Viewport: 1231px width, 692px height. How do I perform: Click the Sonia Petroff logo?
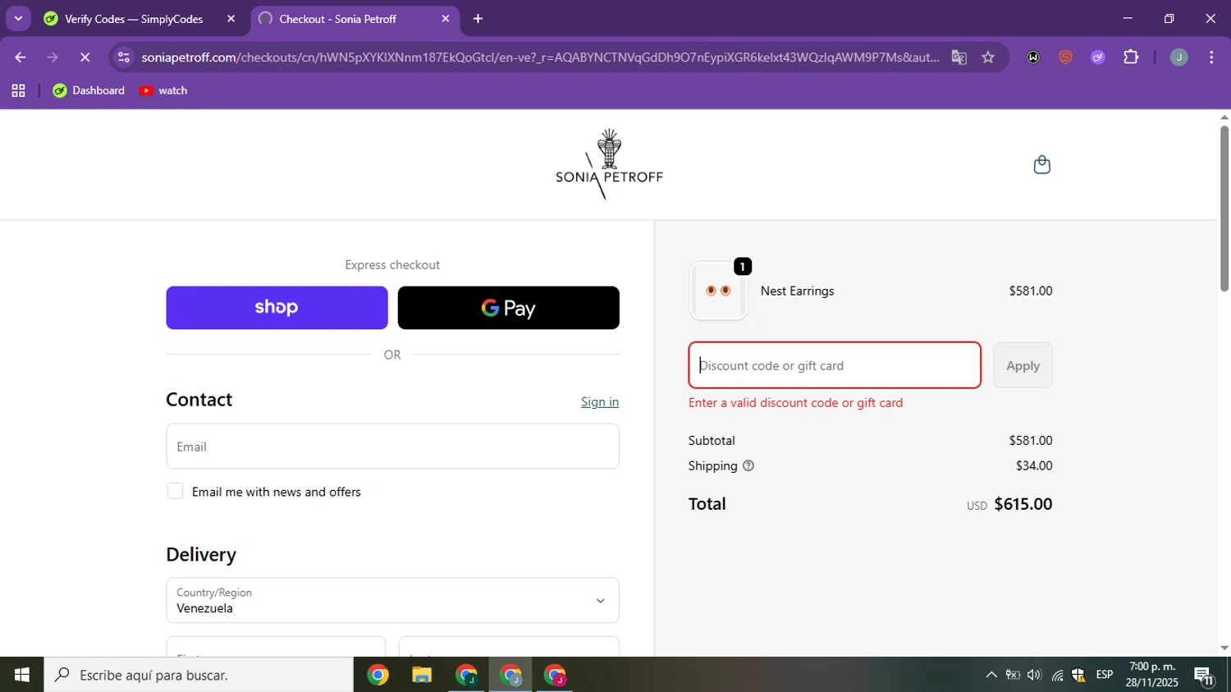click(609, 164)
